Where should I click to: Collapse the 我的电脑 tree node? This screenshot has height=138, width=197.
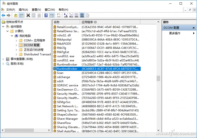pyautogui.click(x=12, y=36)
